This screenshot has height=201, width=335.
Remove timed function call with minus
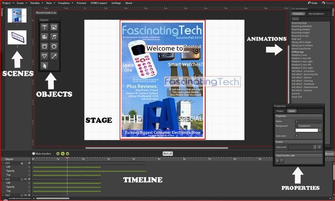[x=282, y=161]
